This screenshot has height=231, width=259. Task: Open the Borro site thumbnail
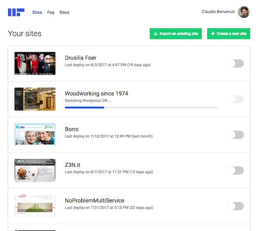click(x=35, y=135)
